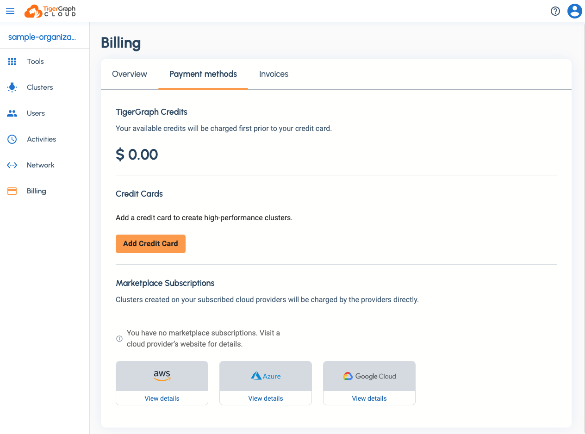The image size is (585, 434).
Task: Click the AWS logo card
Action: click(x=162, y=376)
